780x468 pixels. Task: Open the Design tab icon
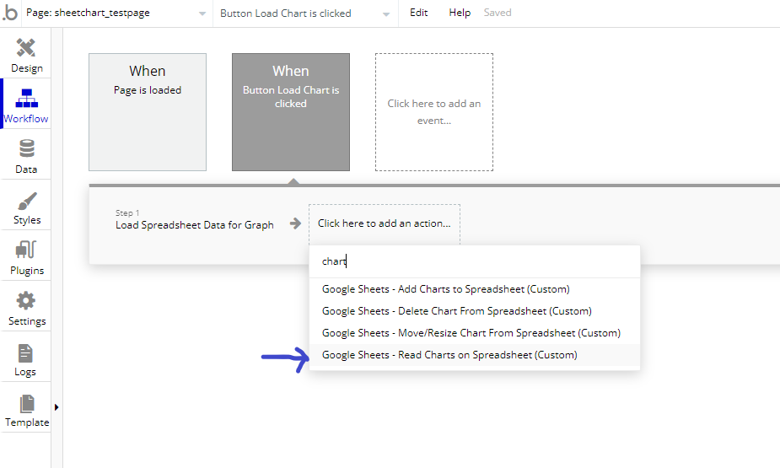click(x=26, y=48)
